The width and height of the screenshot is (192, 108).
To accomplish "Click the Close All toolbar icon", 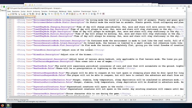I will coord(22,14).
